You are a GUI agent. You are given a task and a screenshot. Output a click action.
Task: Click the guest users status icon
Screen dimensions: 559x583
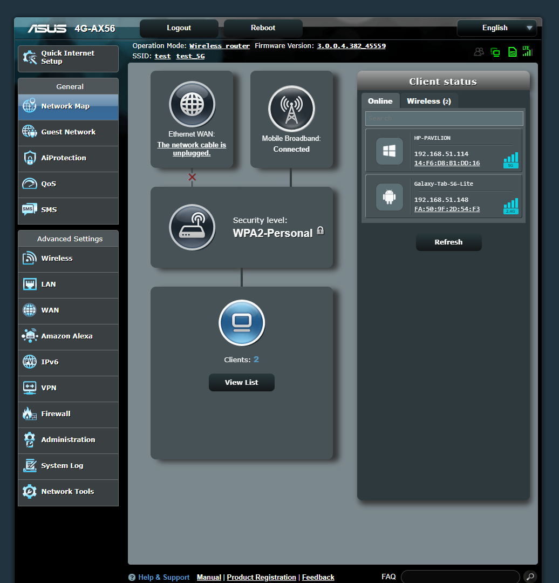[x=479, y=52]
